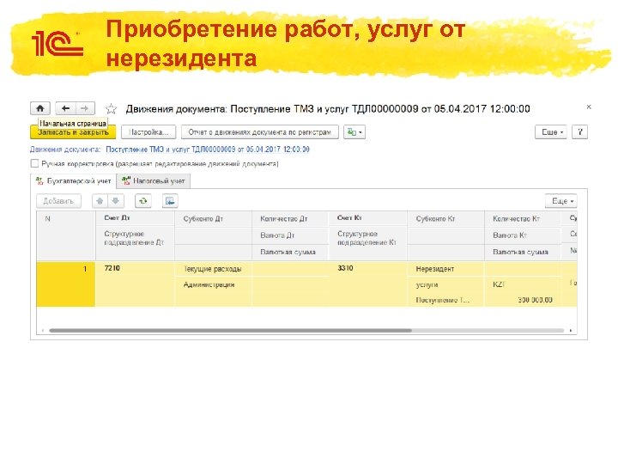Select row number 1 cell
The width and height of the screenshot is (618, 464).
66,284
